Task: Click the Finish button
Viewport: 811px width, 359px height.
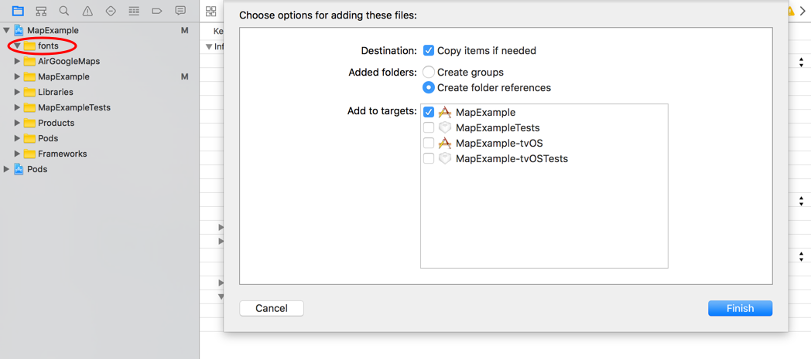Action: [740, 309]
